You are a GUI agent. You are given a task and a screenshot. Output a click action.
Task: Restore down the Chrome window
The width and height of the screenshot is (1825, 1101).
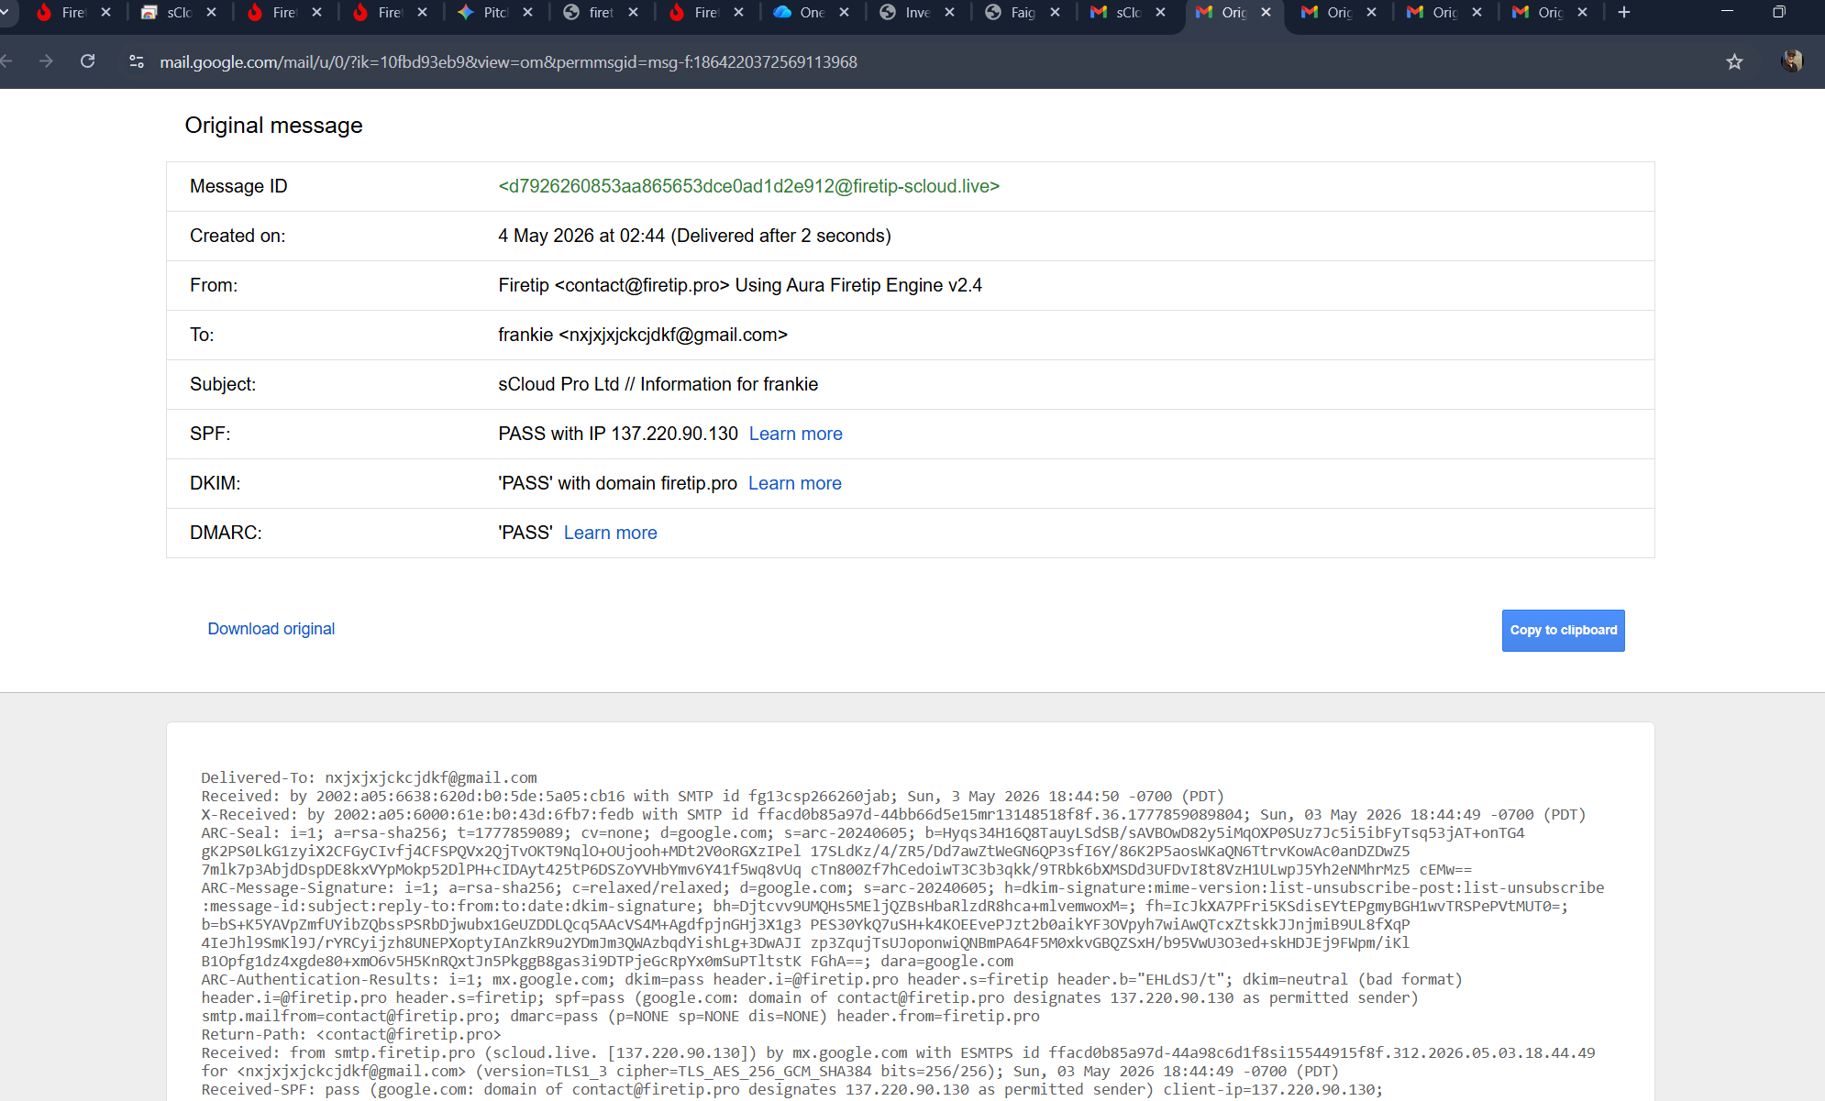(x=1779, y=12)
